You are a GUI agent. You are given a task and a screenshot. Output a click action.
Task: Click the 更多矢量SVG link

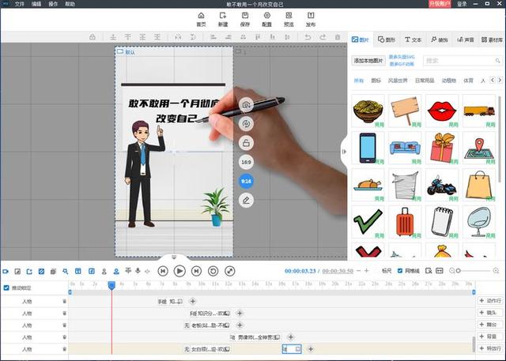point(401,57)
